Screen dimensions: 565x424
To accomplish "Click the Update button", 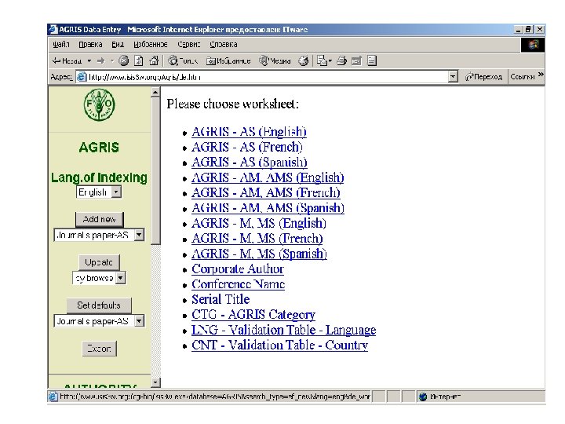I will tap(99, 262).
